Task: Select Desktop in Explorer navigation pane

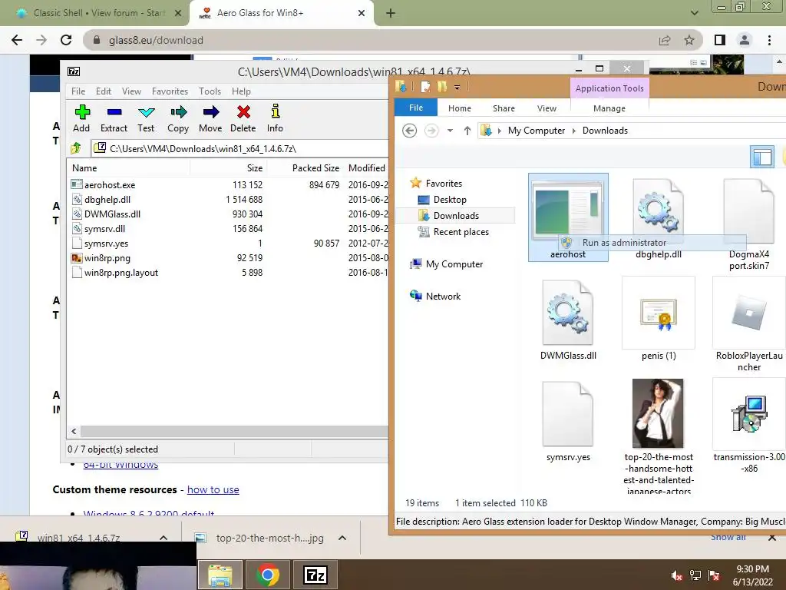Action: click(x=450, y=200)
